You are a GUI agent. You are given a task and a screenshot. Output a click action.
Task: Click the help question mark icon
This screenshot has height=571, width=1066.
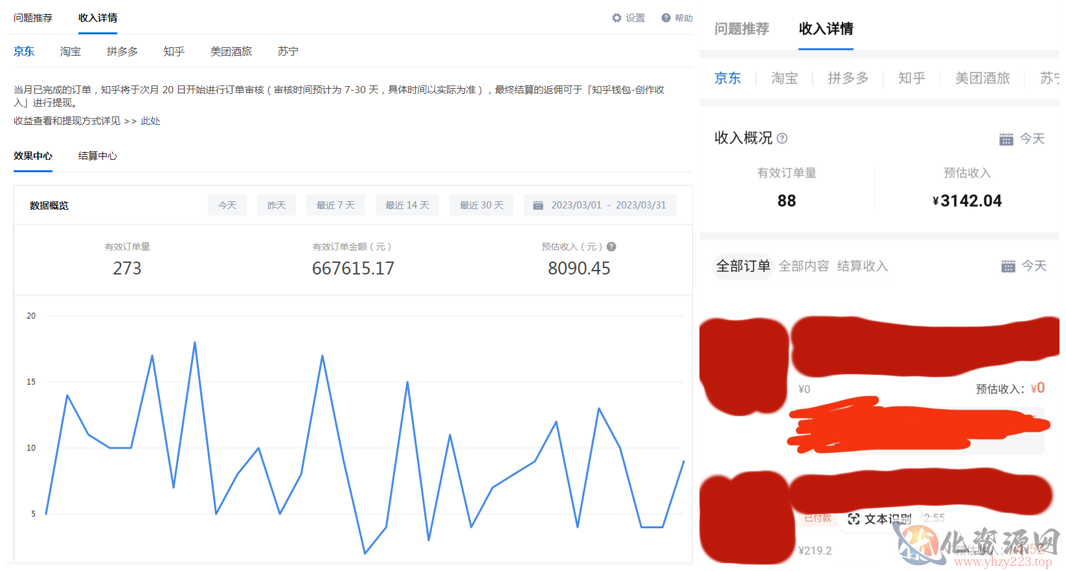[666, 18]
